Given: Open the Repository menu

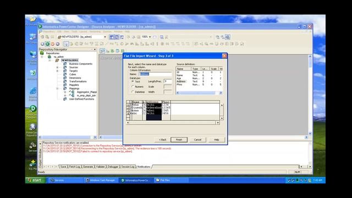Looking at the screenshot, I should (48, 32).
